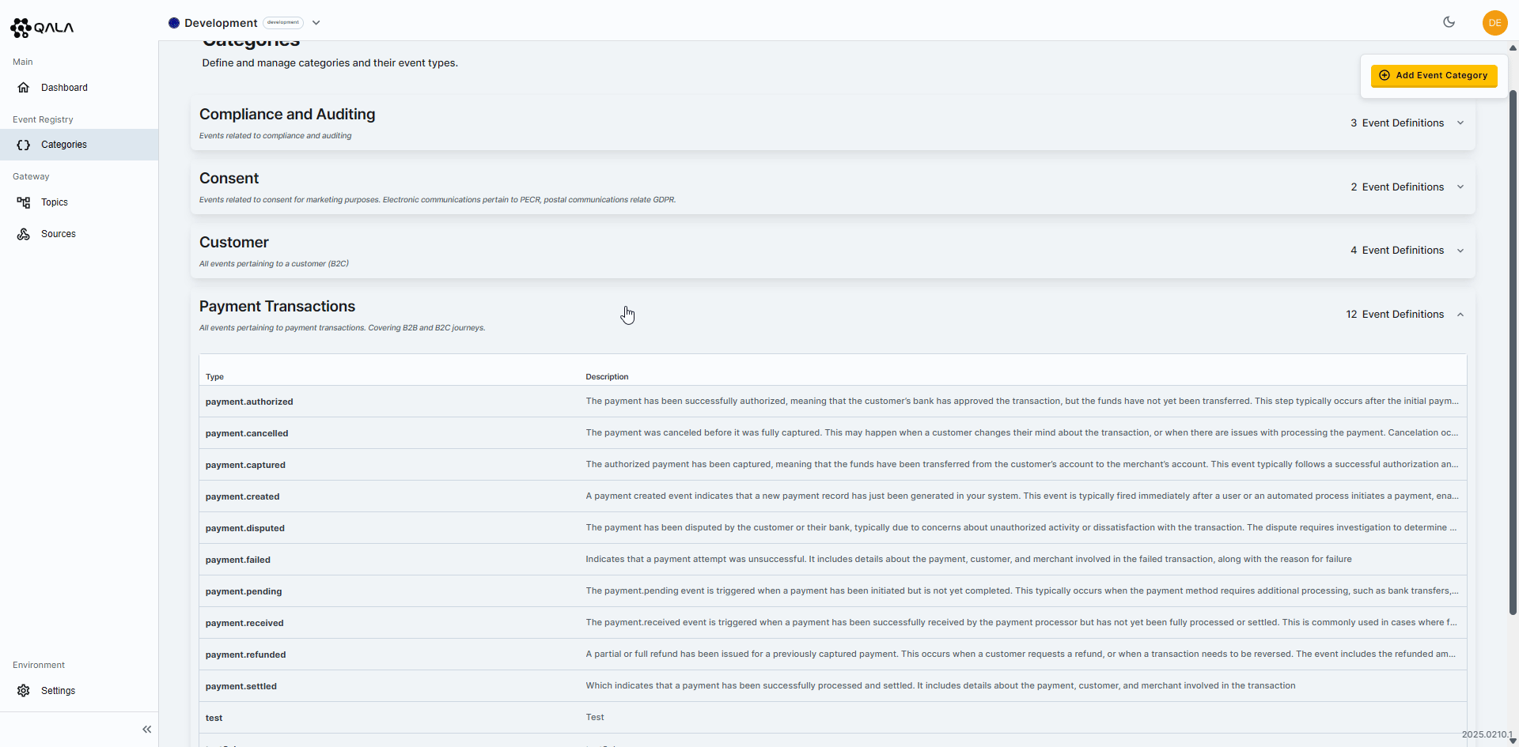
Task: Open the DE user avatar menu
Action: point(1494,23)
